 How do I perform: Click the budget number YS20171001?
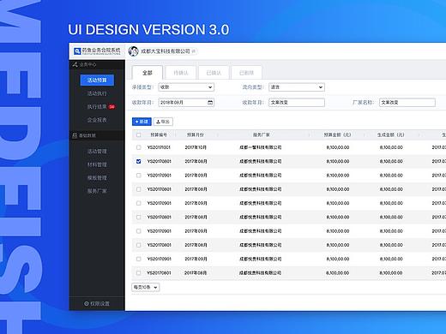(x=159, y=147)
